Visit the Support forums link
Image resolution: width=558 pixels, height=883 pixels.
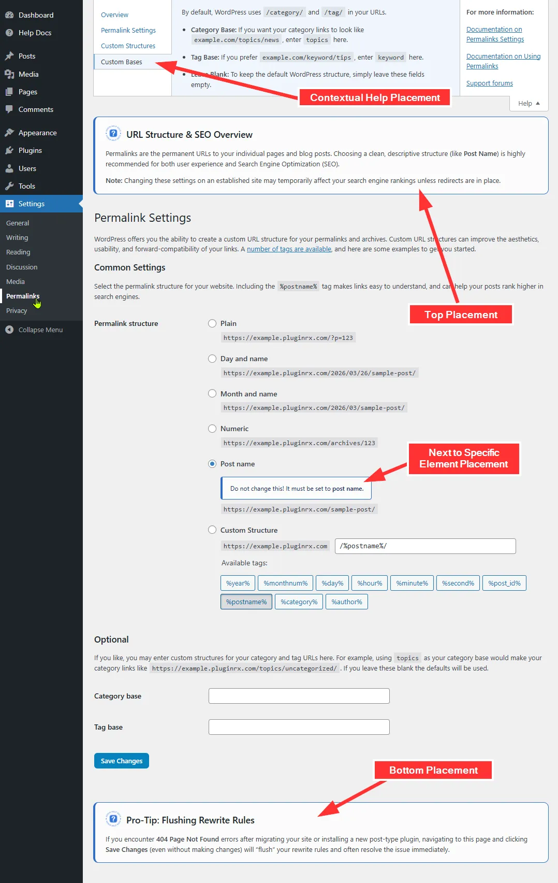[490, 83]
